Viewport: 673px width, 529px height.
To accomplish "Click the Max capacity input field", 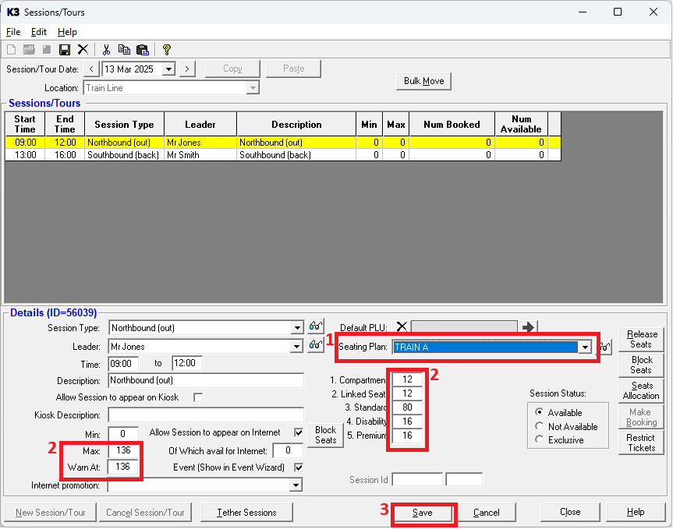I will tap(124, 451).
